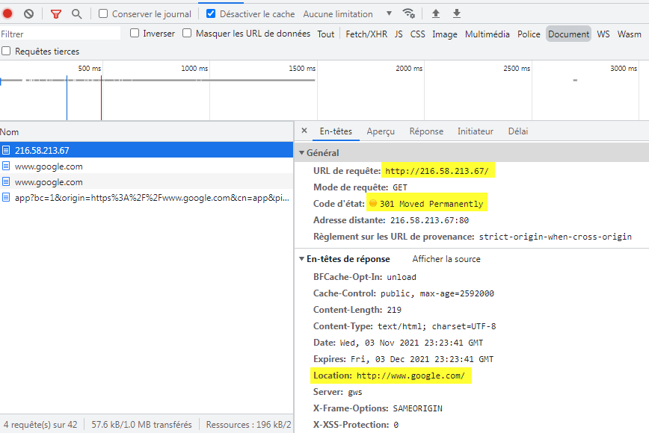
Task: Uncheck Désactiver le cache
Action: point(211,13)
